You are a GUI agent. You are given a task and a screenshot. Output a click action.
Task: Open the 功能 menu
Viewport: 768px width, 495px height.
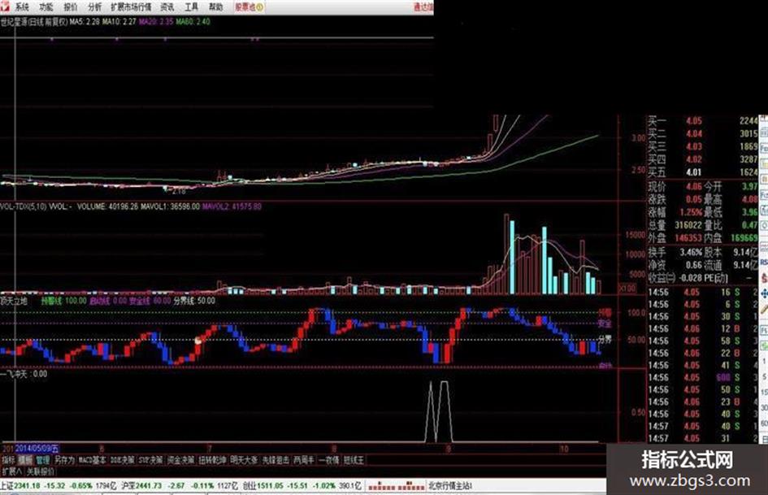point(46,7)
